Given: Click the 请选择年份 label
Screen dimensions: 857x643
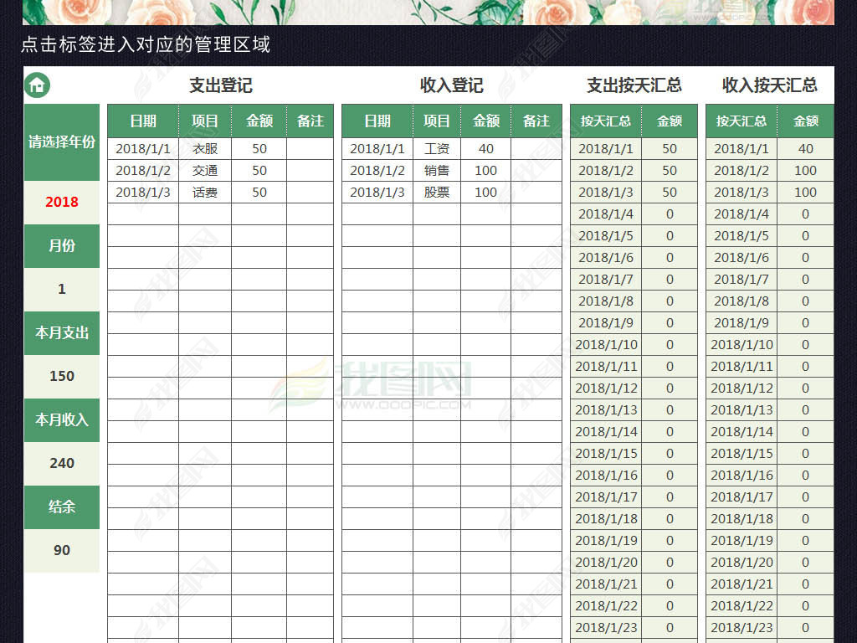Looking at the screenshot, I should [x=62, y=142].
